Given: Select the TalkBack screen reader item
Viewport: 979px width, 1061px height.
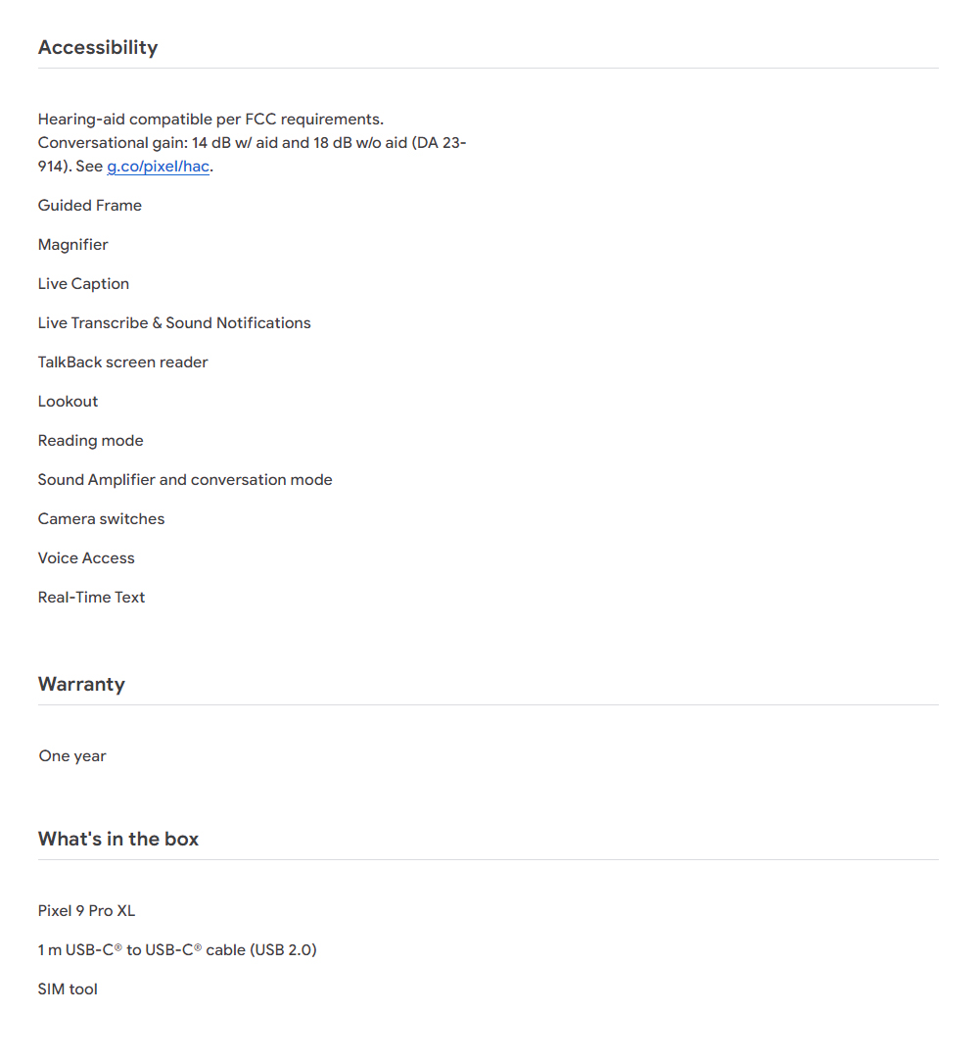Looking at the screenshot, I should coord(123,362).
